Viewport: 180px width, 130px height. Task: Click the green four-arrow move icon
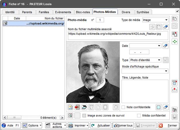(174, 42)
